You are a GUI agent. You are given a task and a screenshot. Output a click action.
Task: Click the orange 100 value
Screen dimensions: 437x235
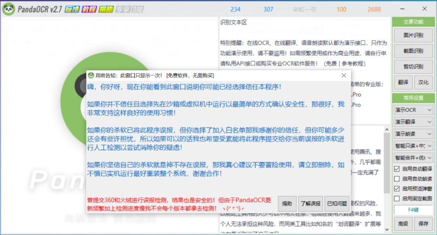pos(341,9)
